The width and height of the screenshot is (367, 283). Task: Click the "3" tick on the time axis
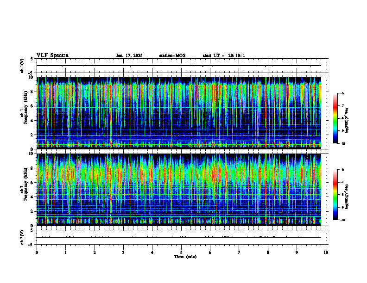[123, 252]
